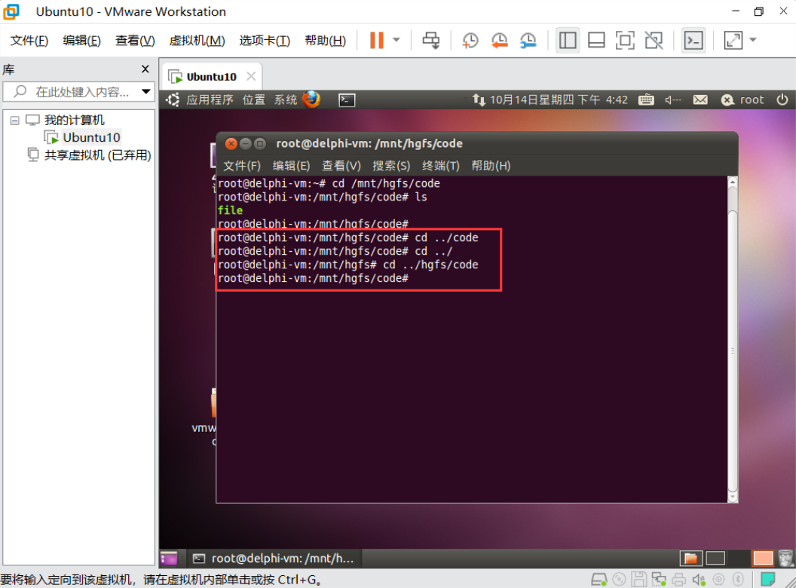This screenshot has width=796, height=588.
Task: Open the power options dropdown beside Pause
Action: 397,40
